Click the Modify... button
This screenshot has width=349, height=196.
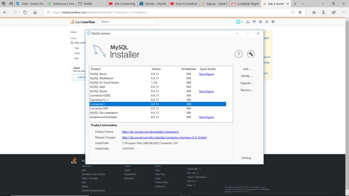tap(246, 76)
